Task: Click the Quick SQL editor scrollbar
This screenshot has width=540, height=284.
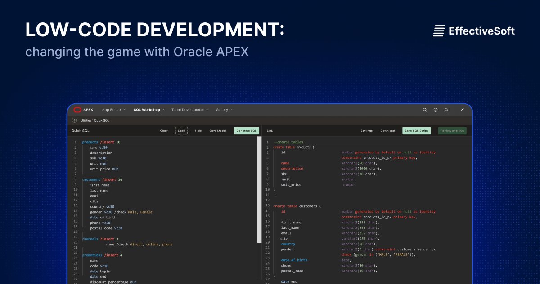Action: (259, 189)
